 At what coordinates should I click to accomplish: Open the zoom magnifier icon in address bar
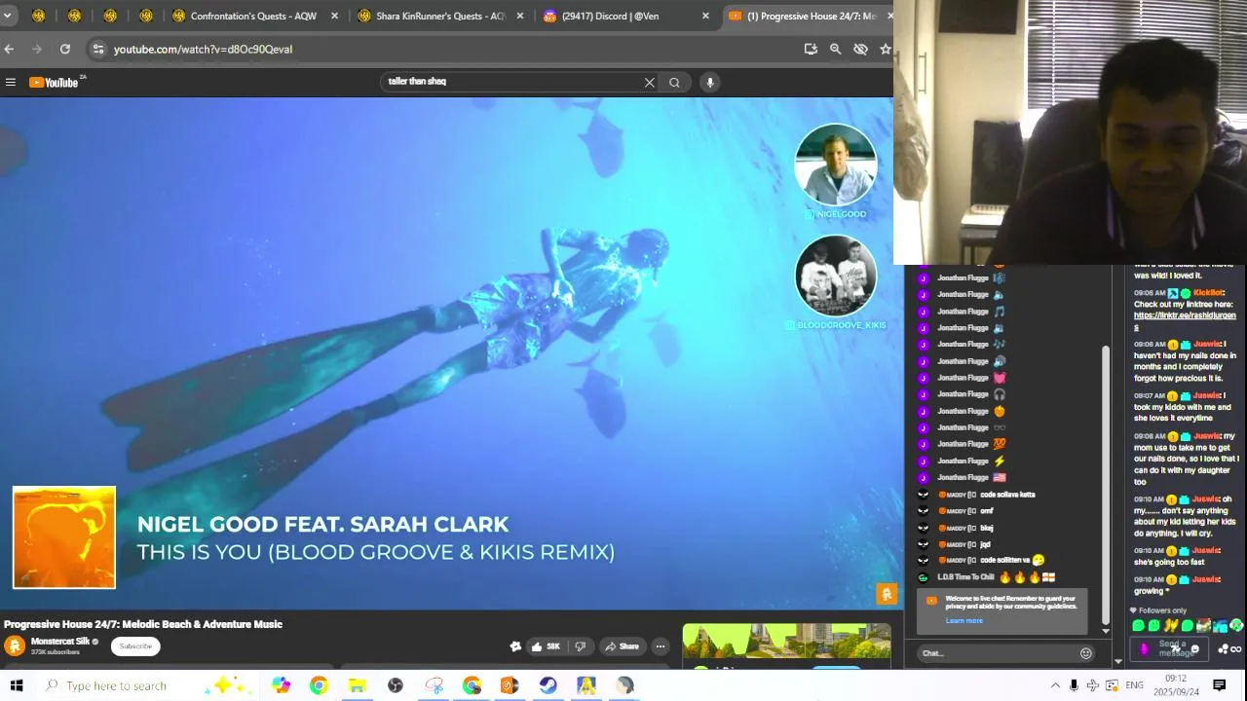(x=835, y=49)
